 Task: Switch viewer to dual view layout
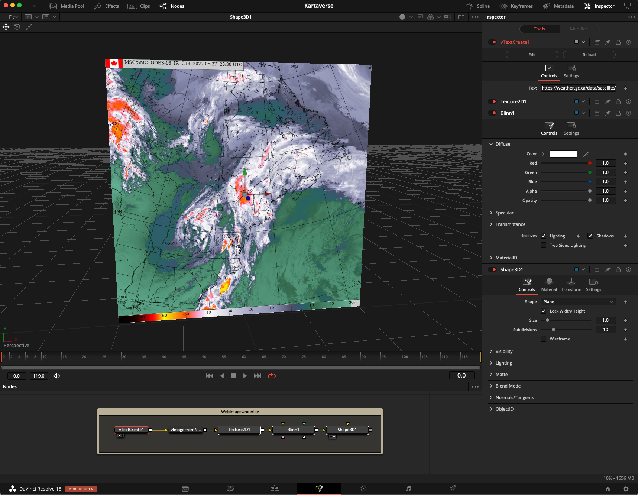click(x=461, y=17)
